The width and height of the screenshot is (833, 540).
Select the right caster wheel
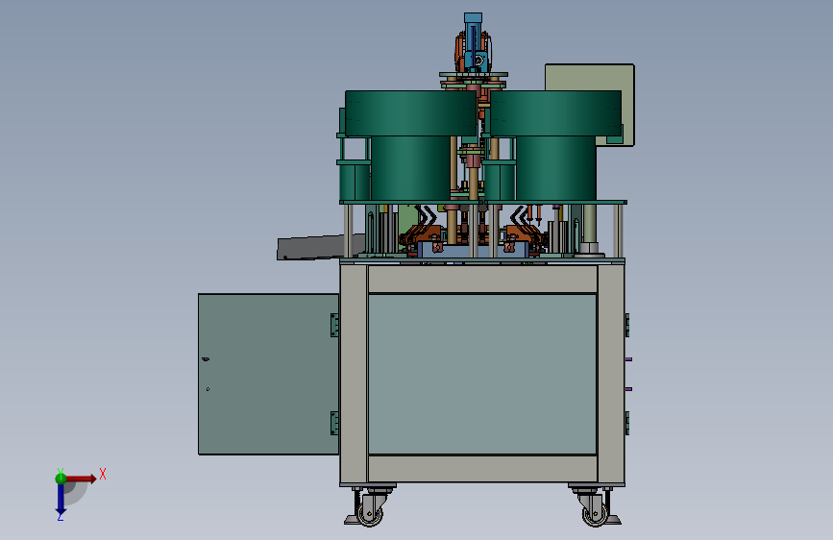(x=595, y=513)
